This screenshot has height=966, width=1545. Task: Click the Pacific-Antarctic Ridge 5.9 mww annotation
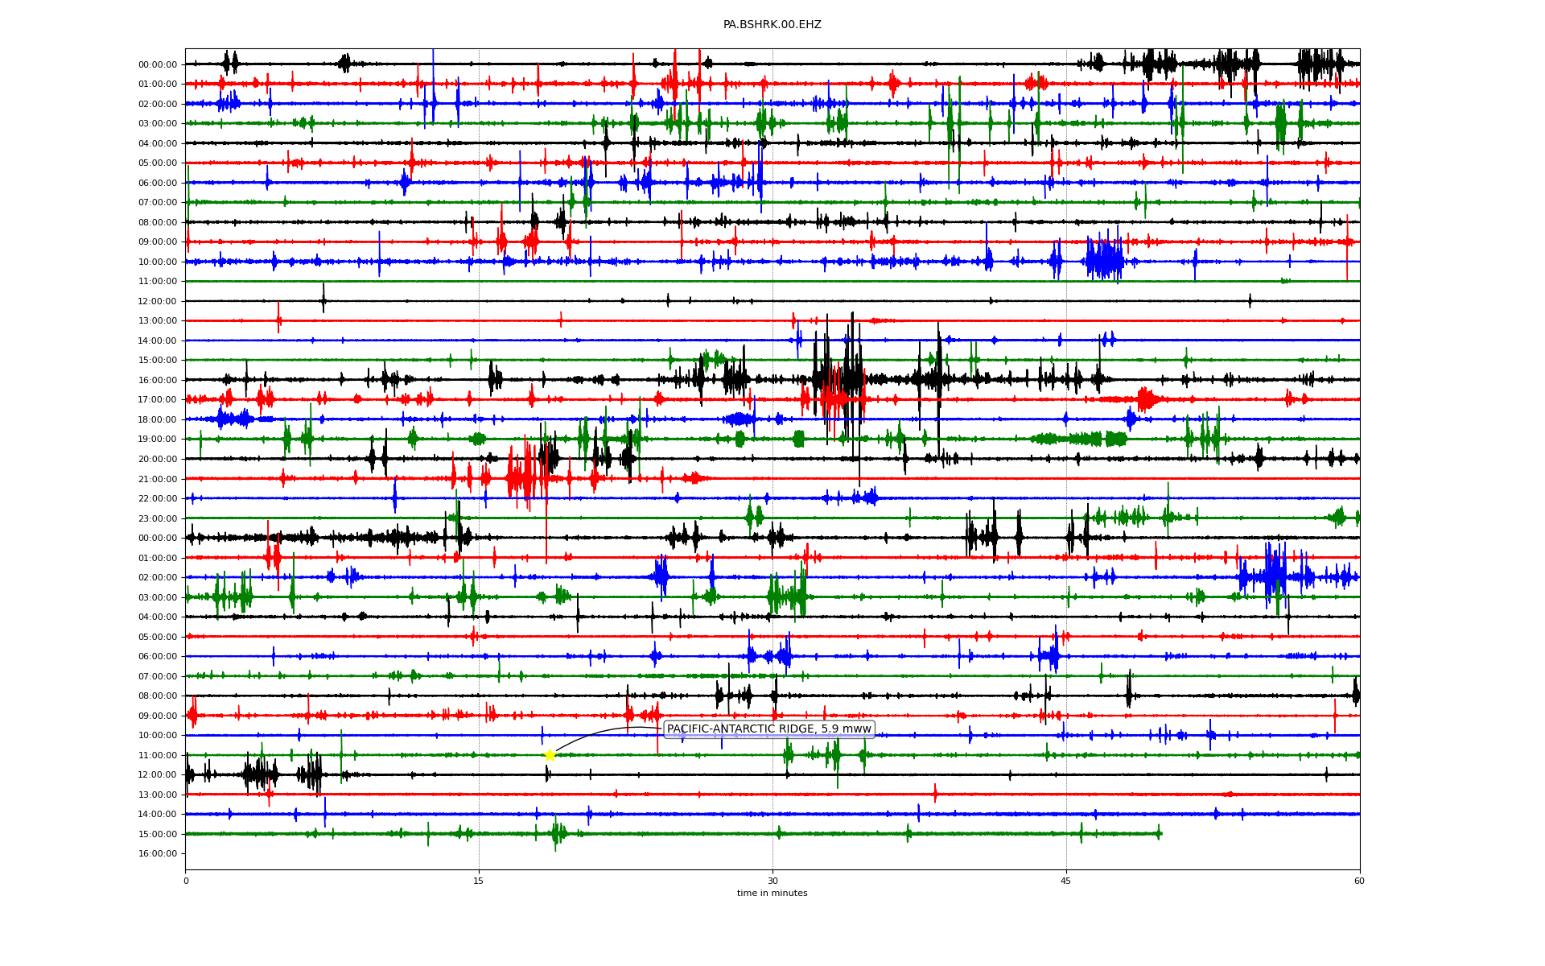point(768,729)
